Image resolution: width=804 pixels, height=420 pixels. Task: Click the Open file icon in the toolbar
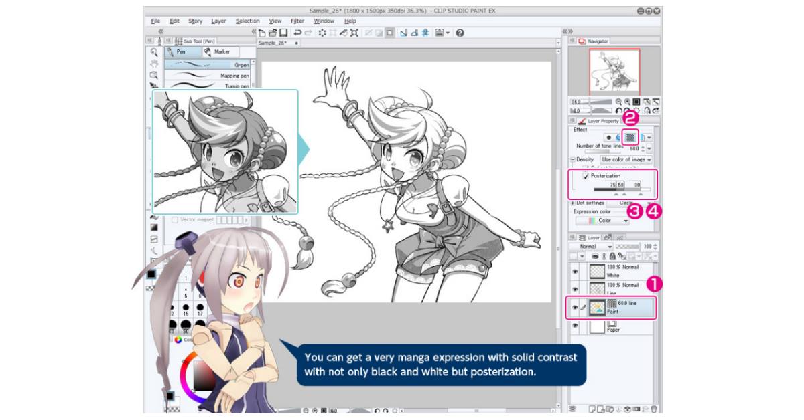(x=273, y=33)
